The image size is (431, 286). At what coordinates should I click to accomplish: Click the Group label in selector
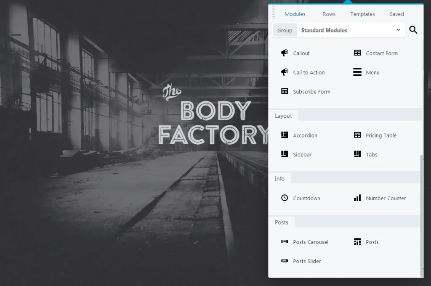285,30
